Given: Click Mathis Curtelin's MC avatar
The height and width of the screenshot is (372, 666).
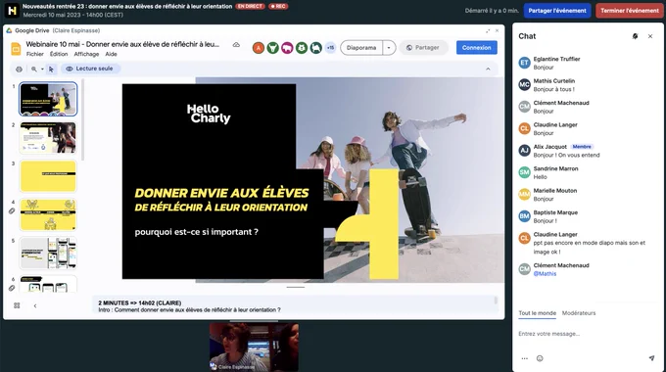Looking at the screenshot, I should [525, 84].
